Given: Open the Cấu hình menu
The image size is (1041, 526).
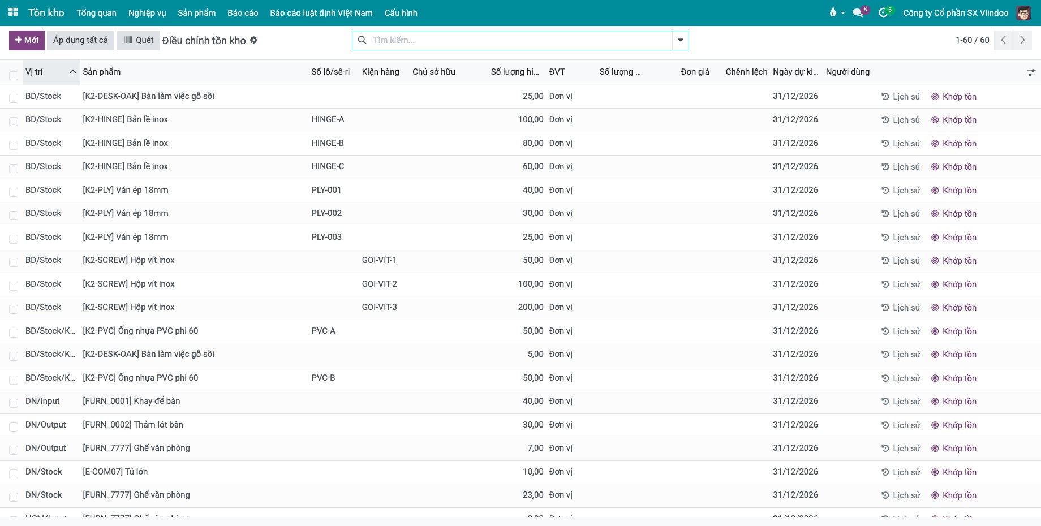Looking at the screenshot, I should (x=401, y=12).
